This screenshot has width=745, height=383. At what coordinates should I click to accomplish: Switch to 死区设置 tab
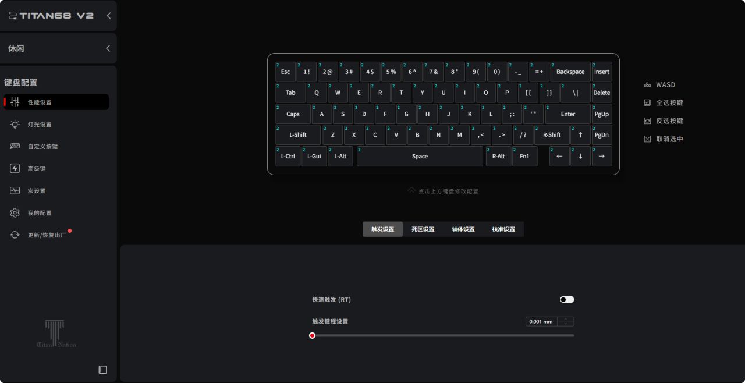(x=423, y=229)
